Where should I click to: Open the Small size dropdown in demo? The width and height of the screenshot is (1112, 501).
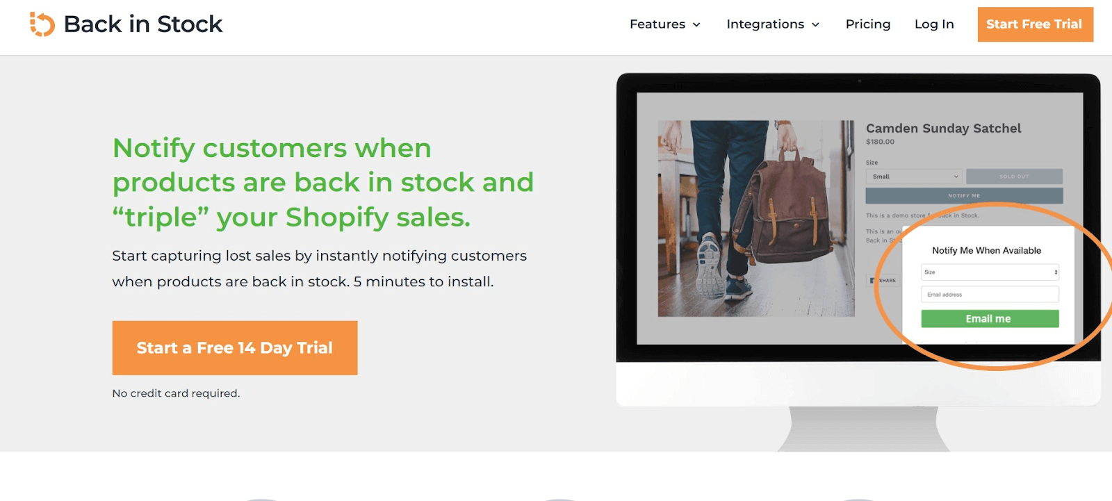(x=914, y=176)
